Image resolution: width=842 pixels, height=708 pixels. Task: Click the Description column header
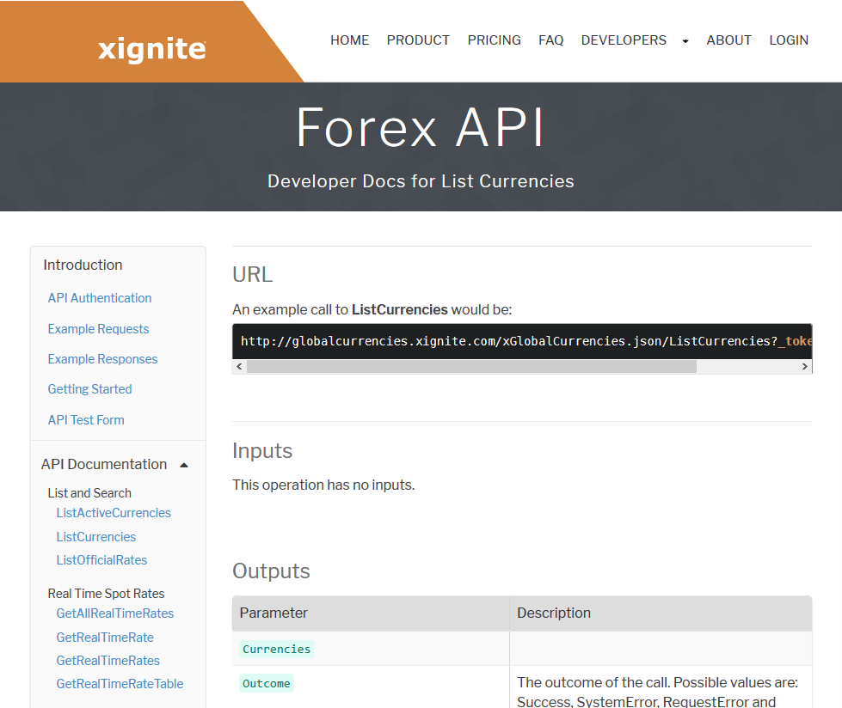point(661,613)
